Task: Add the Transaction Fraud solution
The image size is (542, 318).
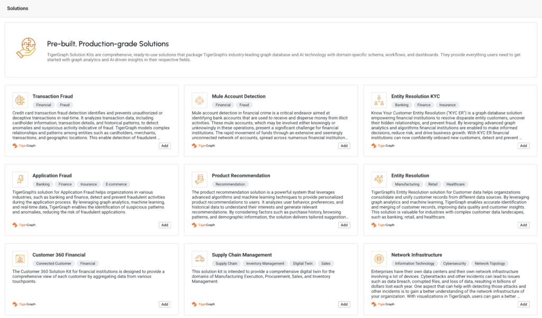Action: coord(165,146)
